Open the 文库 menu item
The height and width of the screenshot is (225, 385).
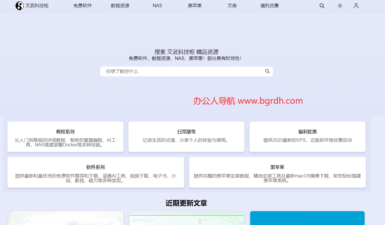click(232, 5)
